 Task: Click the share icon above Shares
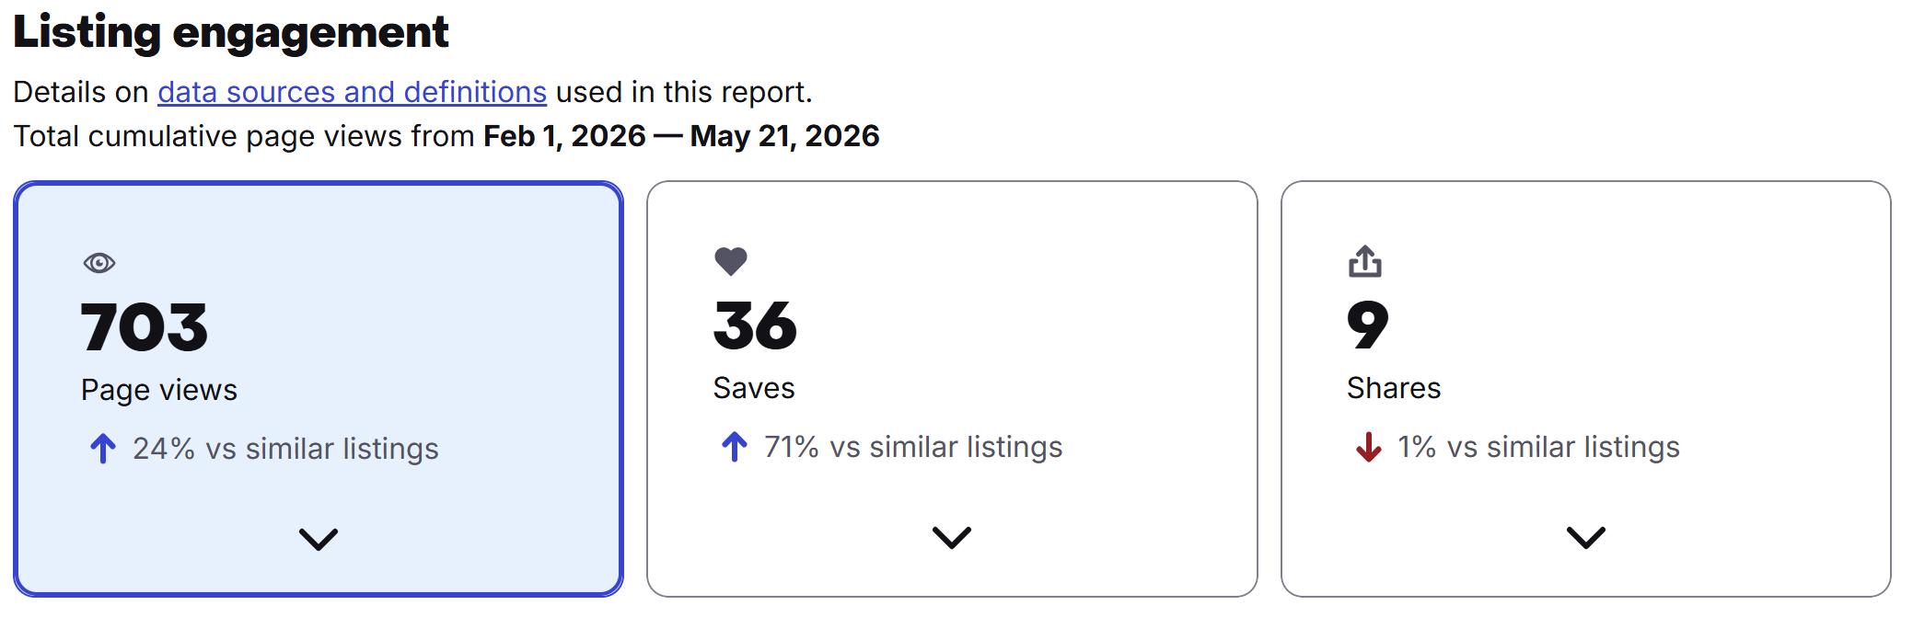[x=1364, y=260]
